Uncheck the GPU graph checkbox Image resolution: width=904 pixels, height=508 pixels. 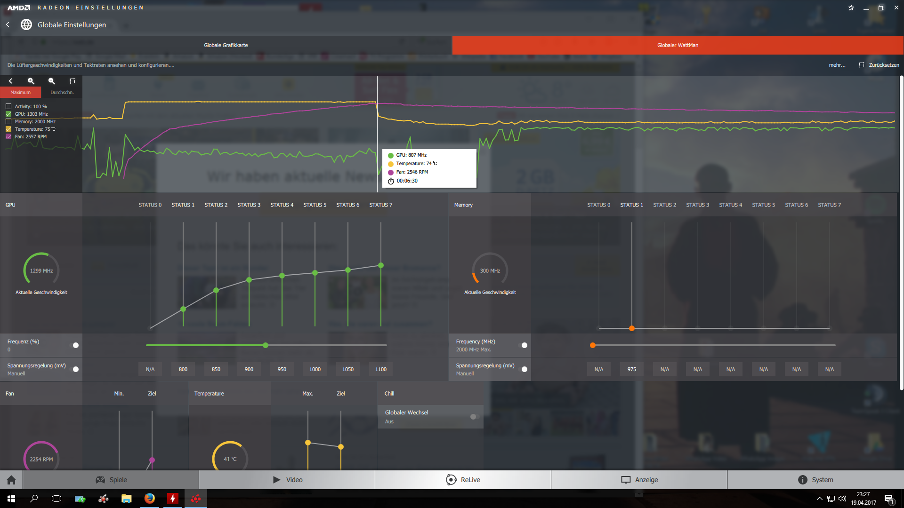pyautogui.click(x=8, y=114)
